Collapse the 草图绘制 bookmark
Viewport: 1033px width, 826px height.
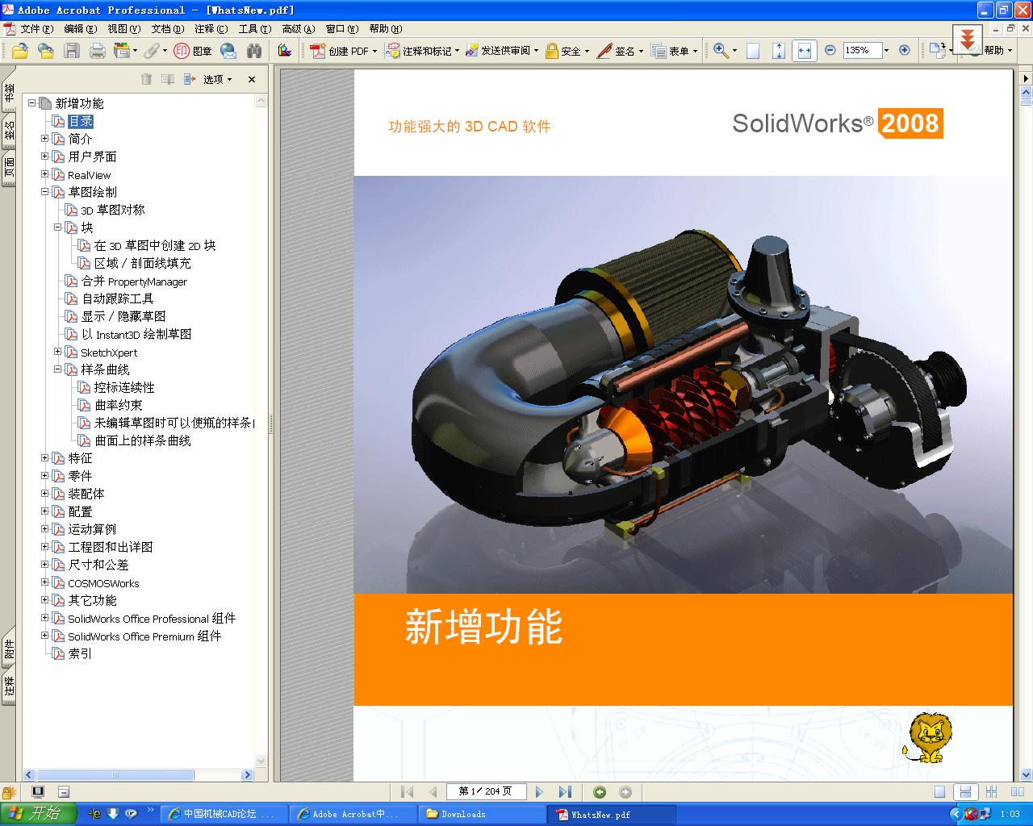45,192
